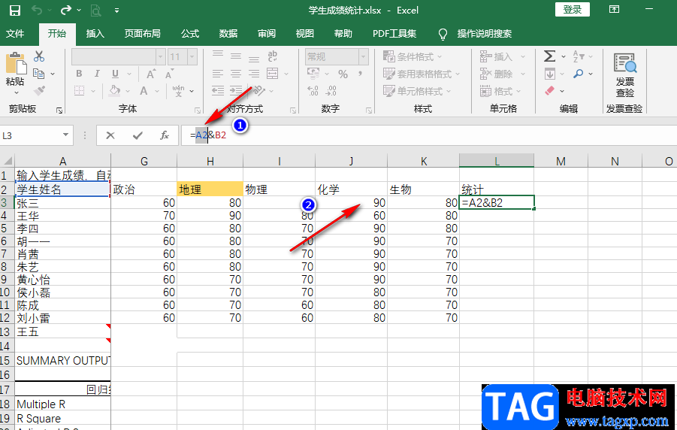Click the 登录 sign-in button
677x430 pixels.
point(572,10)
